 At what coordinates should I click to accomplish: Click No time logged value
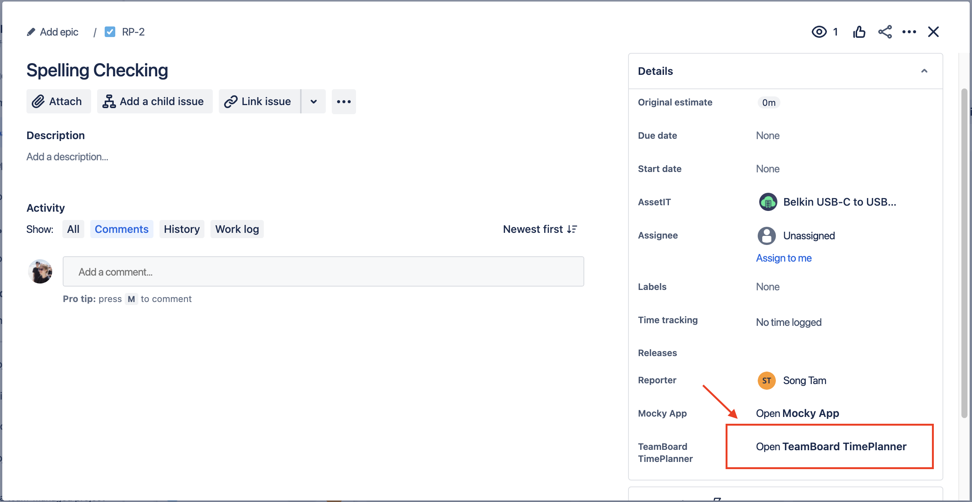click(789, 322)
